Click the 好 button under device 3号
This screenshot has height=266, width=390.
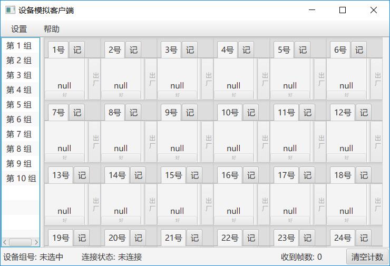coord(177,95)
